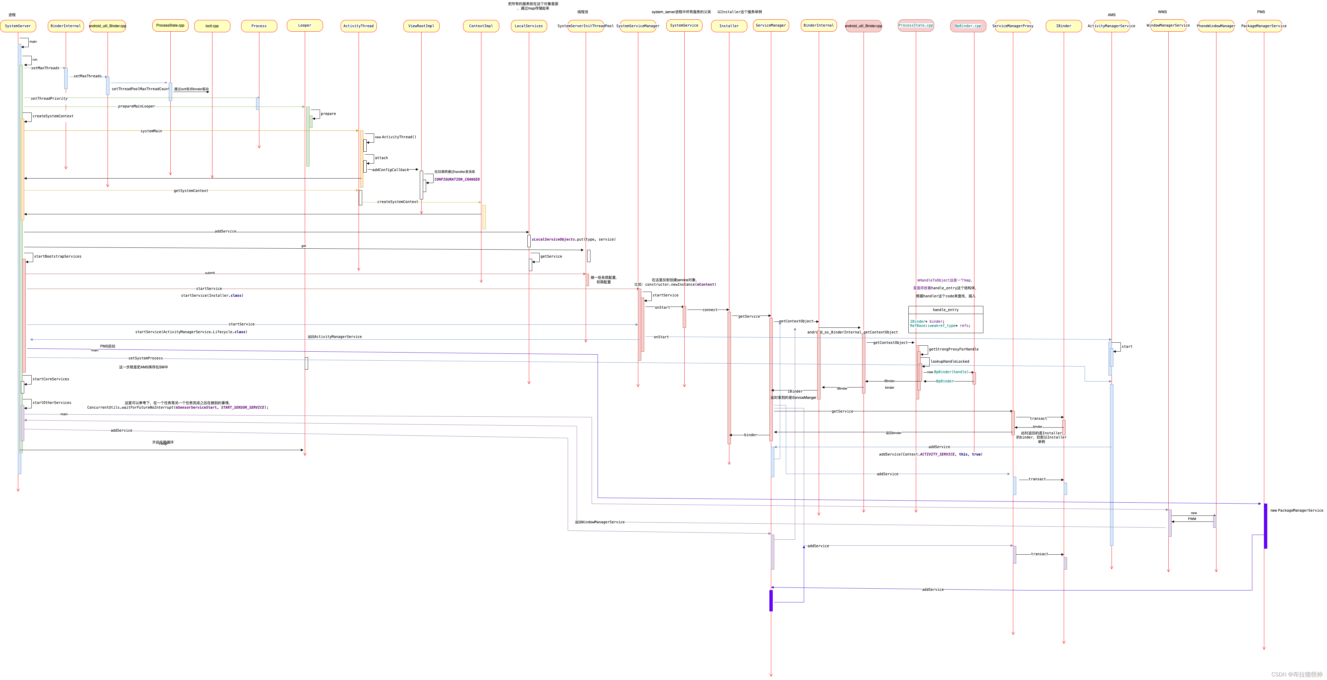
Task: Click the handle_entry struct box title
Action: tap(945, 310)
